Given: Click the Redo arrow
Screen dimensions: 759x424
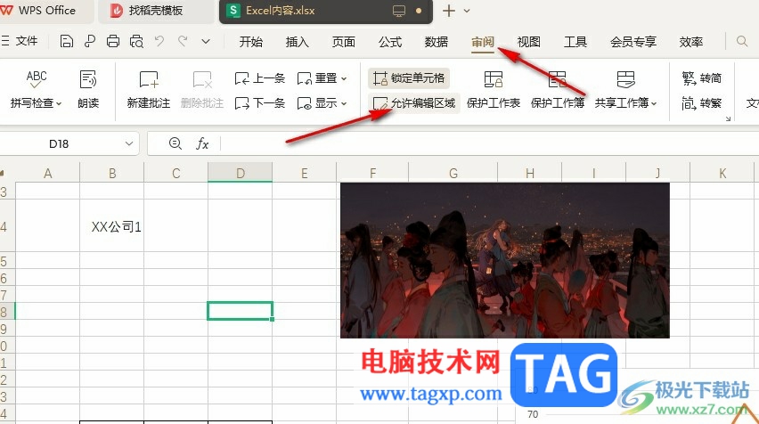Looking at the screenshot, I should tap(183, 41).
